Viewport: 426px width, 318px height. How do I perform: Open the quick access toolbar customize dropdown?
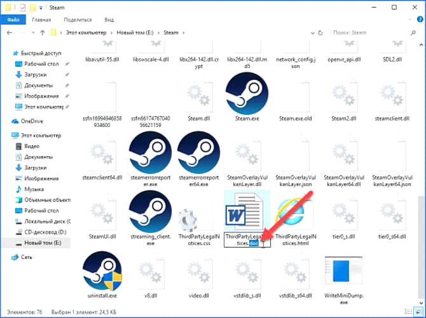click(41, 8)
